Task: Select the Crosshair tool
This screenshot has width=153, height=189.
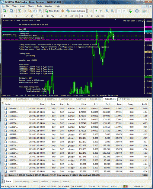Action: point(10,16)
